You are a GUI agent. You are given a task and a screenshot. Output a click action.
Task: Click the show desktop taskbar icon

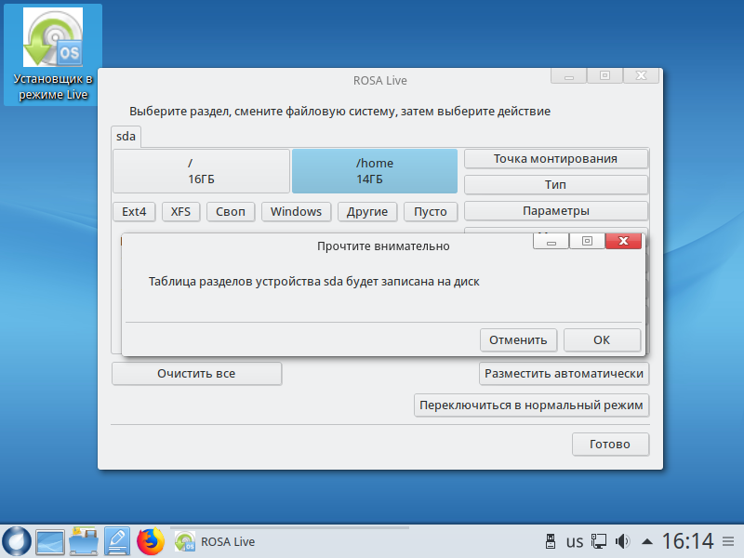(x=50, y=541)
